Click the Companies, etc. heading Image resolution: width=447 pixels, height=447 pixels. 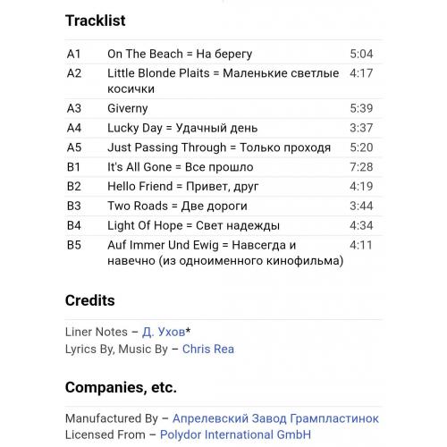click(x=121, y=387)
